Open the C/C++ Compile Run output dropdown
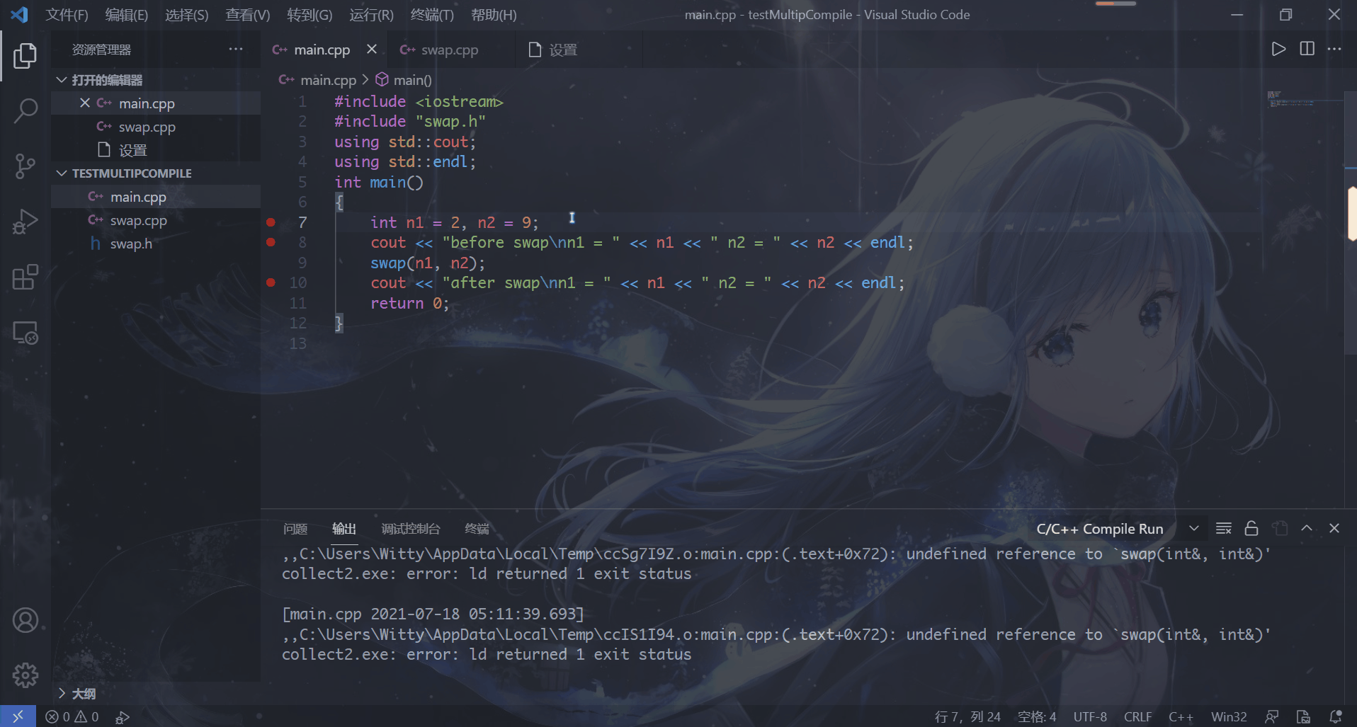This screenshot has width=1357, height=727. pos(1118,529)
